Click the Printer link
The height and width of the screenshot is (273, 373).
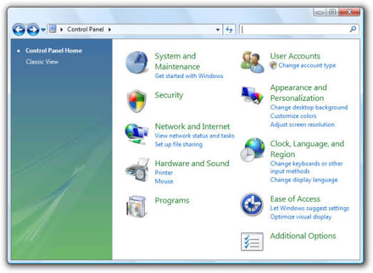tap(163, 173)
